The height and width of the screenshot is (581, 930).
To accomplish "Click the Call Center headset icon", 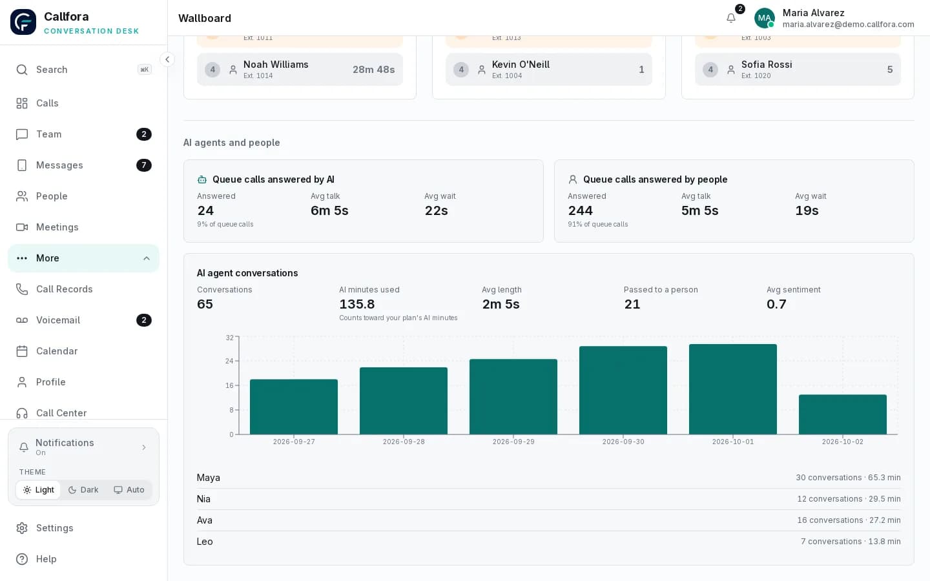I will (x=22, y=413).
